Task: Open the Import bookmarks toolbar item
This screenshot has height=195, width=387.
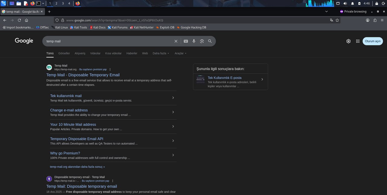Action: pos(18,27)
